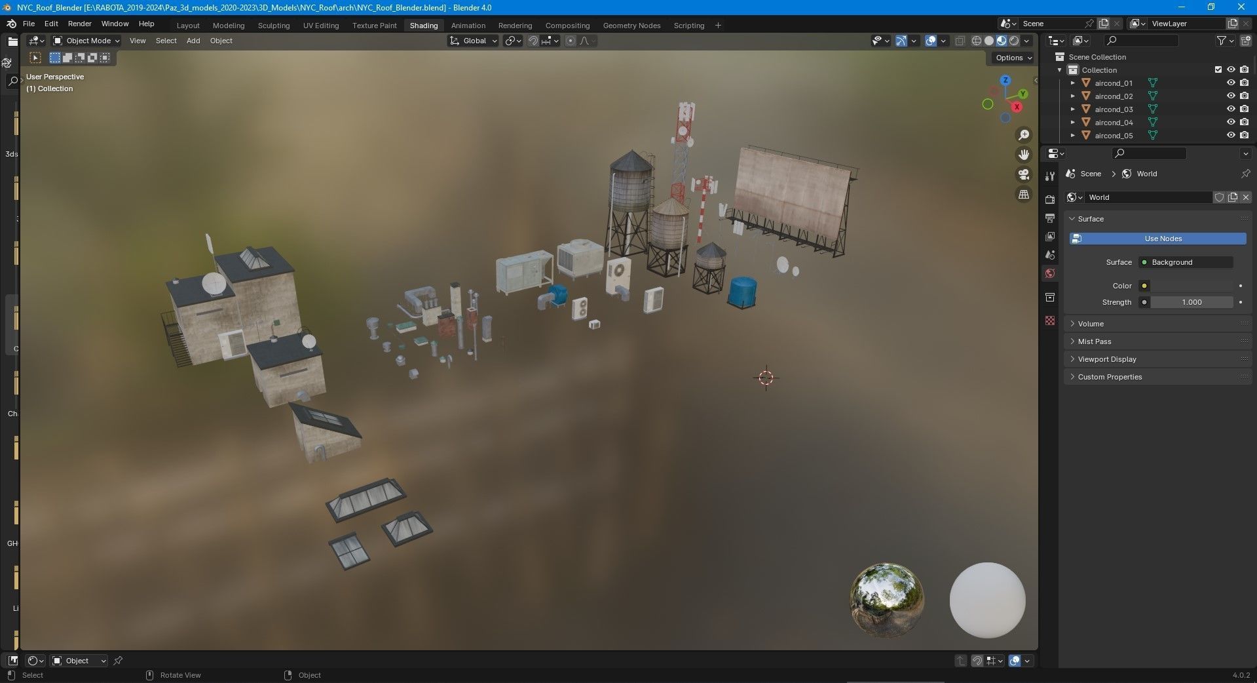Open the Output properties tab
Image resolution: width=1257 pixels, height=683 pixels.
tap(1050, 218)
